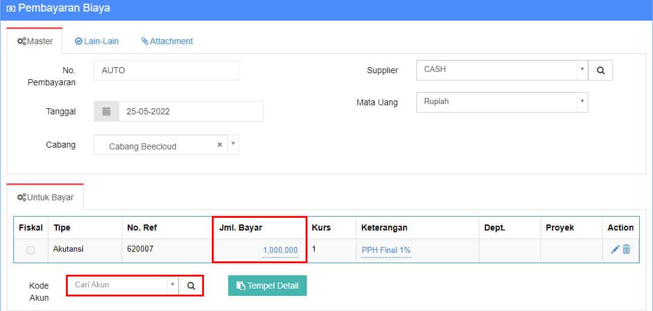653x311 pixels.
Task: Select the Master tab
Action: click(x=34, y=41)
